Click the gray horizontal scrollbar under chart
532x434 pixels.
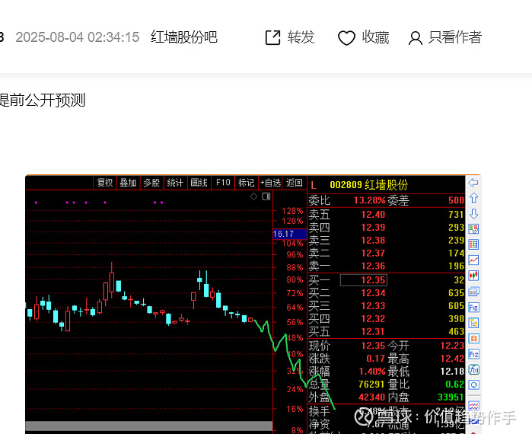[149, 426]
